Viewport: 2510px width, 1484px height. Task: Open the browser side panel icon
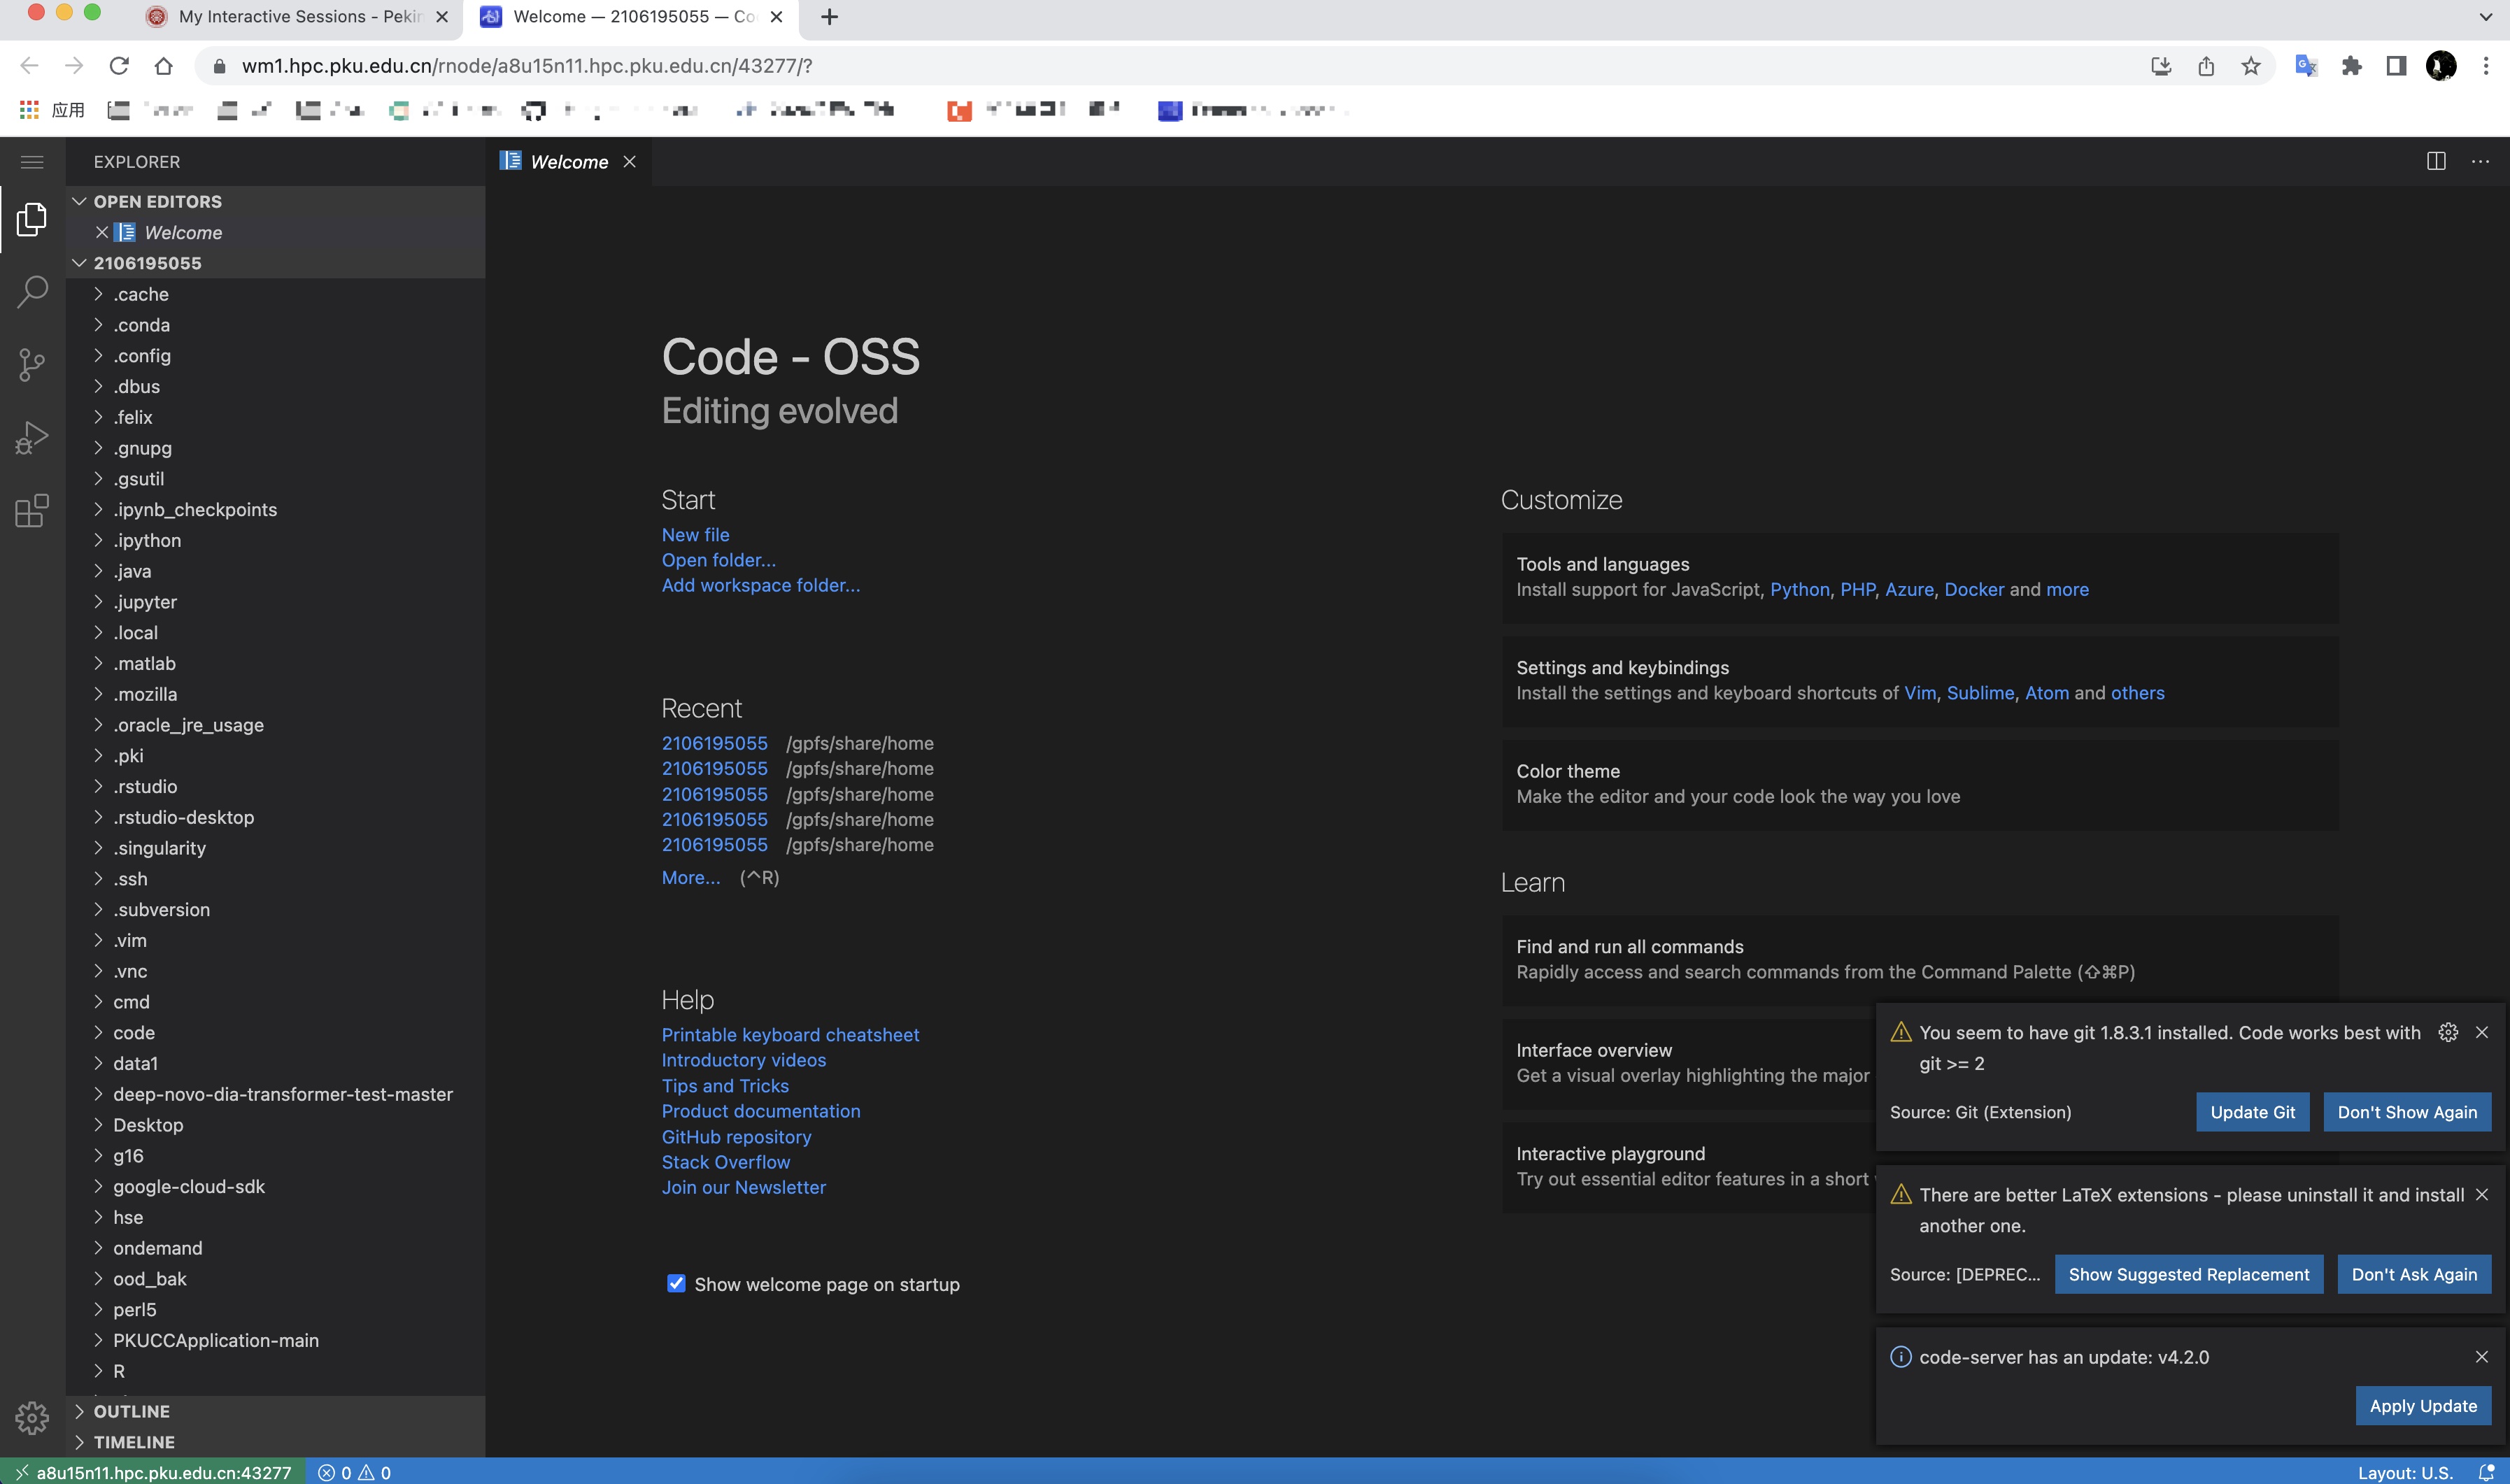[2396, 66]
